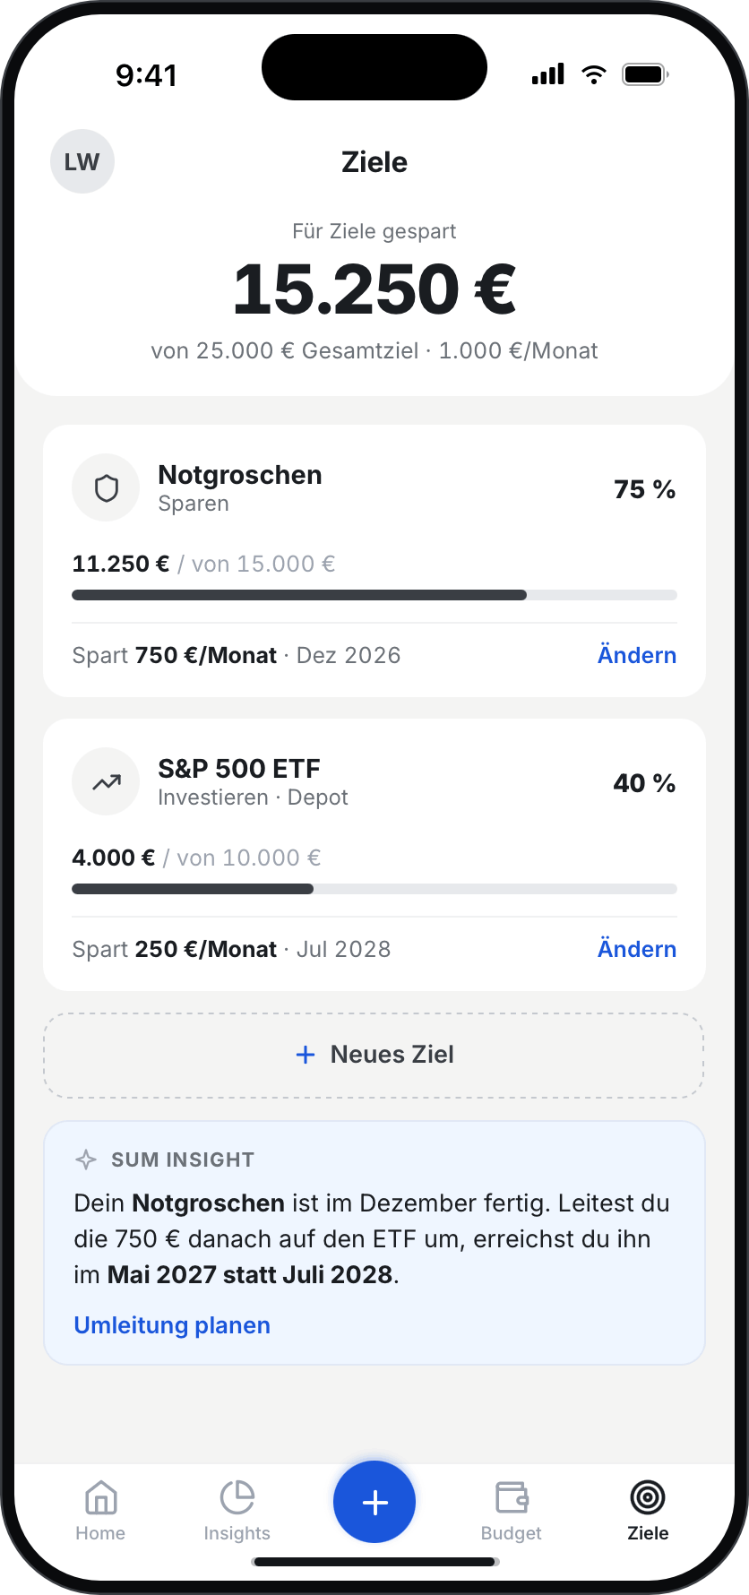Open the Budget wallet tab
This screenshot has height=1595, width=749.
512,1511
